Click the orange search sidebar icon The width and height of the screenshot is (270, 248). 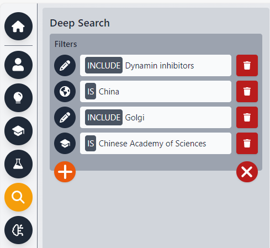click(x=18, y=197)
